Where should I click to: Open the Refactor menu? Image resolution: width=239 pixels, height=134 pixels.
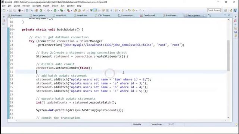[26, 6]
